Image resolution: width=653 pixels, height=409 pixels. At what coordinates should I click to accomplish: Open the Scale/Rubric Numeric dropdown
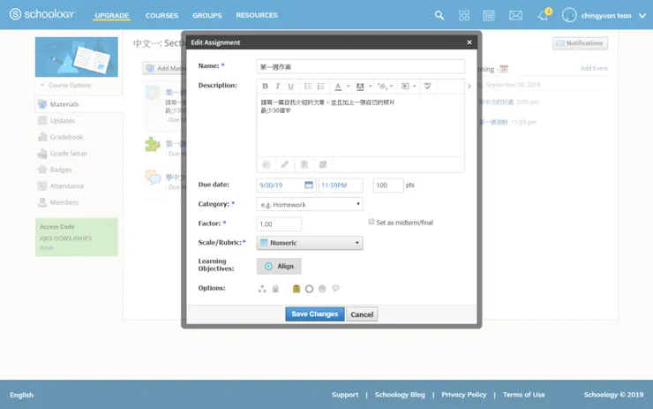[x=310, y=243]
